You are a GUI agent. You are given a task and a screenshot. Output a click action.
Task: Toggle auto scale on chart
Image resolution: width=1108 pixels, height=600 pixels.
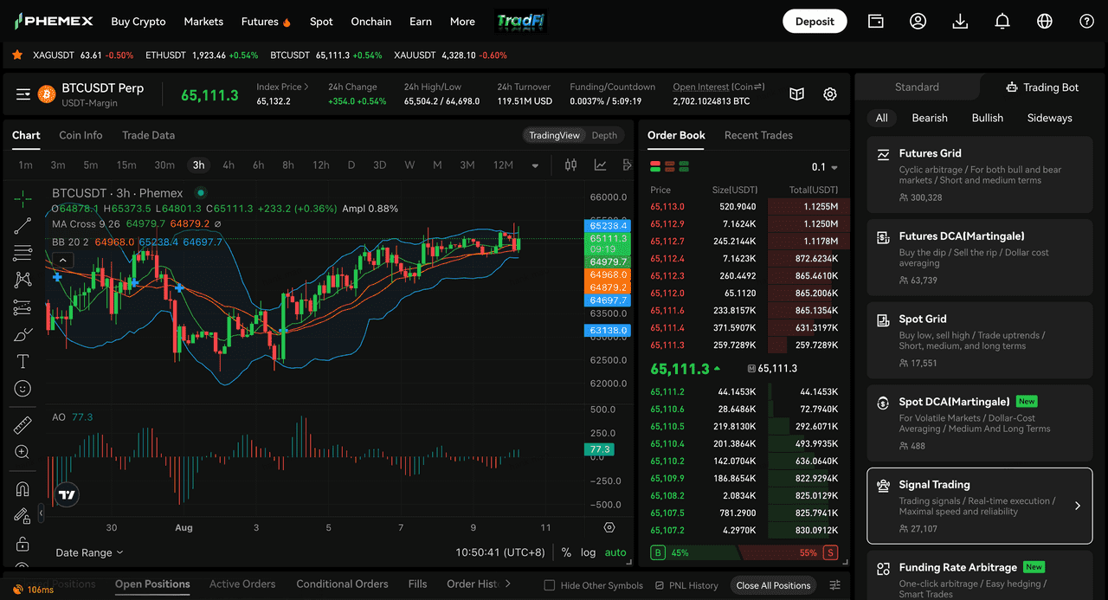pos(615,552)
